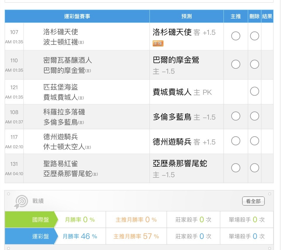This screenshot has height=250, width=284.
Task: Select 主推 radio for 多倫多藍鳥 row
Action: point(236,116)
